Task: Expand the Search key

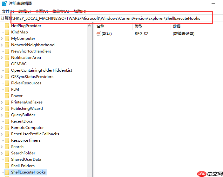Action: (2, 147)
